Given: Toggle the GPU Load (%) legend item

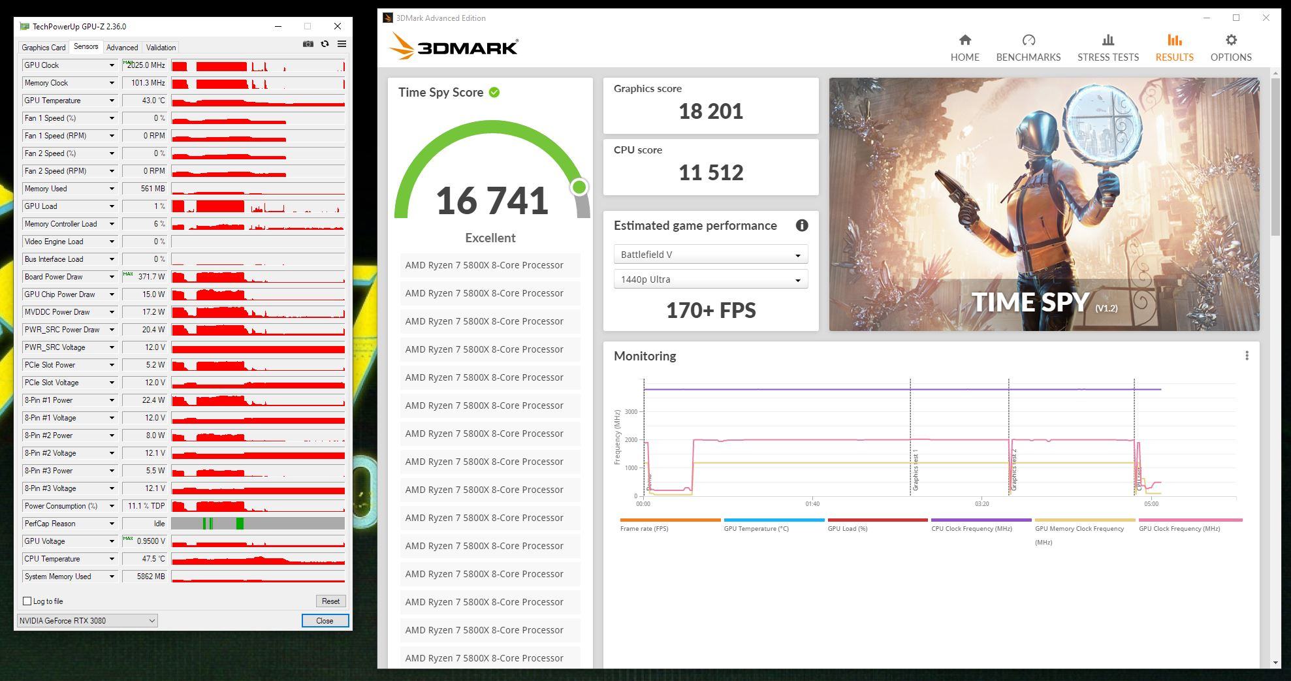Looking at the screenshot, I should coord(878,526).
